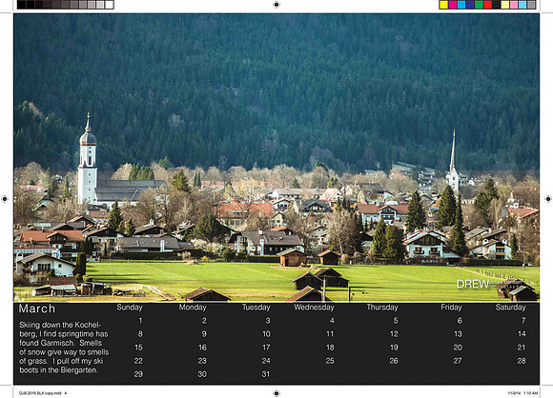Select the dark blue swatch in the color bar

470,5
